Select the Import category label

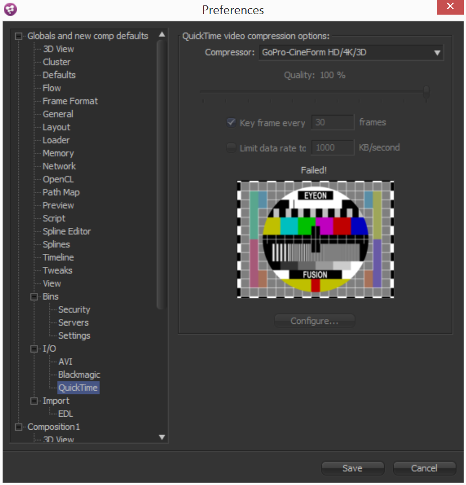(x=56, y=401)
